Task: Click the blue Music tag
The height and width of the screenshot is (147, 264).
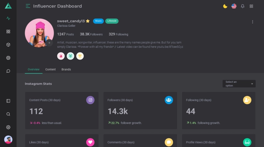Action: tap(98, 21)
